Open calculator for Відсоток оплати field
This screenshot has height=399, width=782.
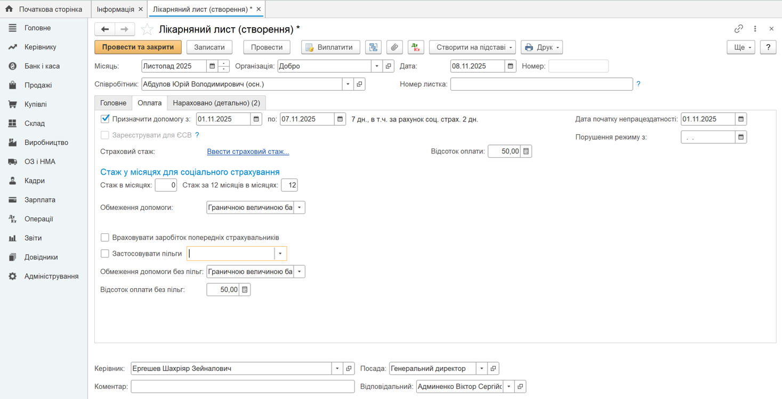point(526,151)
